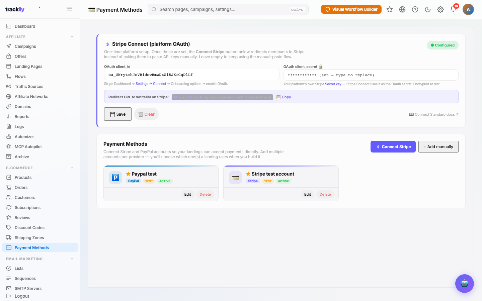Click the Dashboard sidebar icon
Screen dimensions: 482x301
(9, 26)
